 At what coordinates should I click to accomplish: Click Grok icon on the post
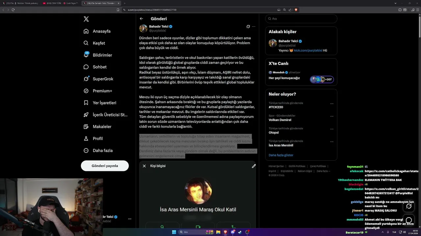pos(248,27)
